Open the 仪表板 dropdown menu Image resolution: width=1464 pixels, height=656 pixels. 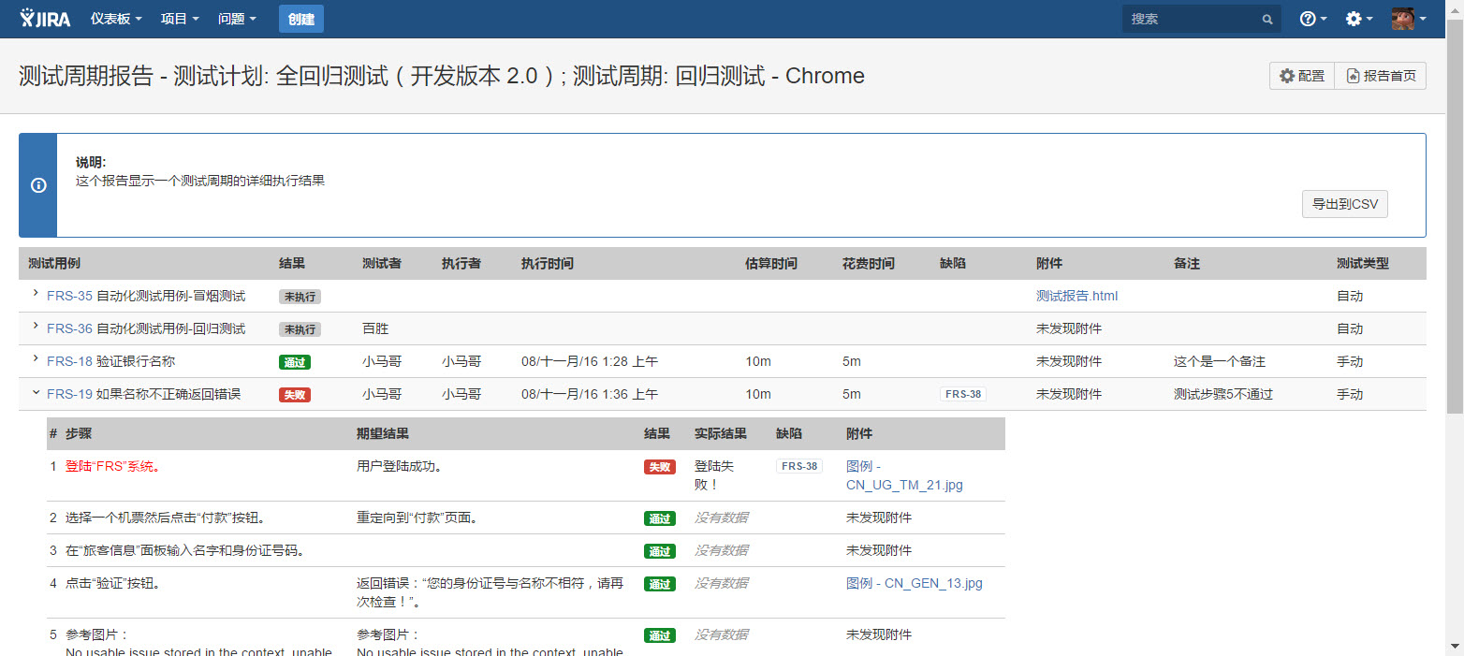pyautogui.click(x=116, y=19)
